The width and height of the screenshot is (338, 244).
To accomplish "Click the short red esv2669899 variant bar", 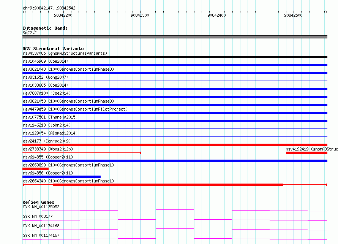I will 36,169.
